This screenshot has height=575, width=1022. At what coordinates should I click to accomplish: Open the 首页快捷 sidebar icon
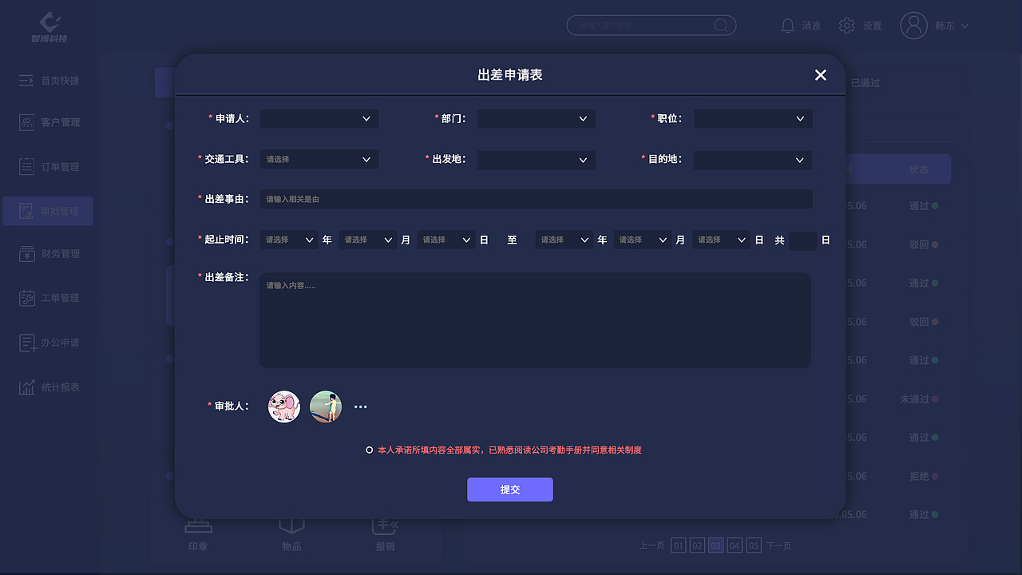point(26,80)
